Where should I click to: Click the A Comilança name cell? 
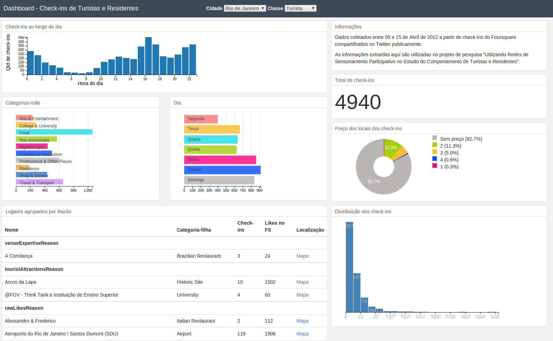pos(19,256)
